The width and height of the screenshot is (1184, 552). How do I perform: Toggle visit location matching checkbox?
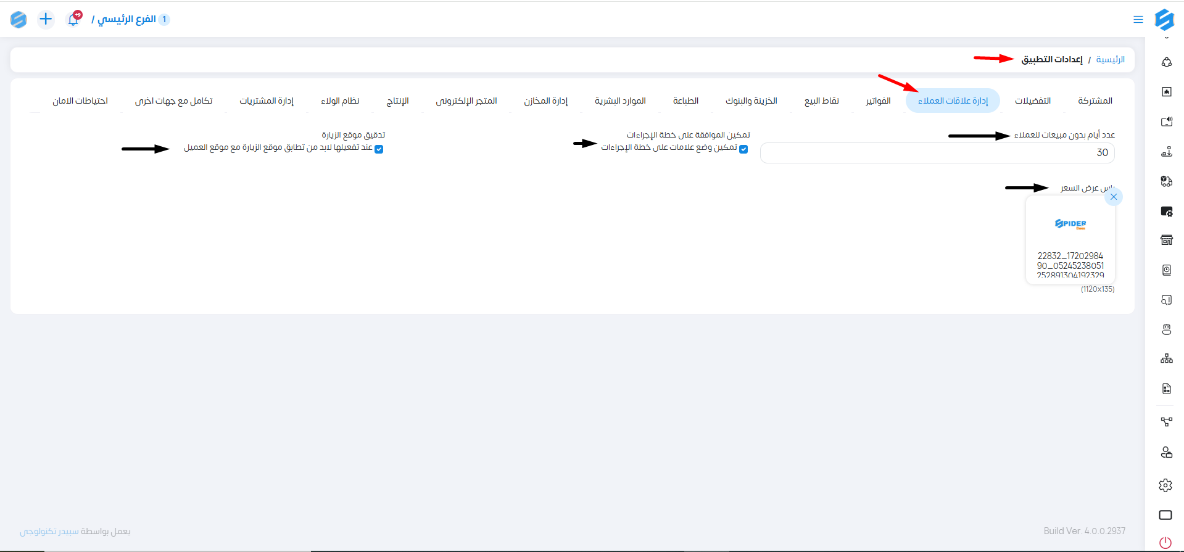[379, 149]
